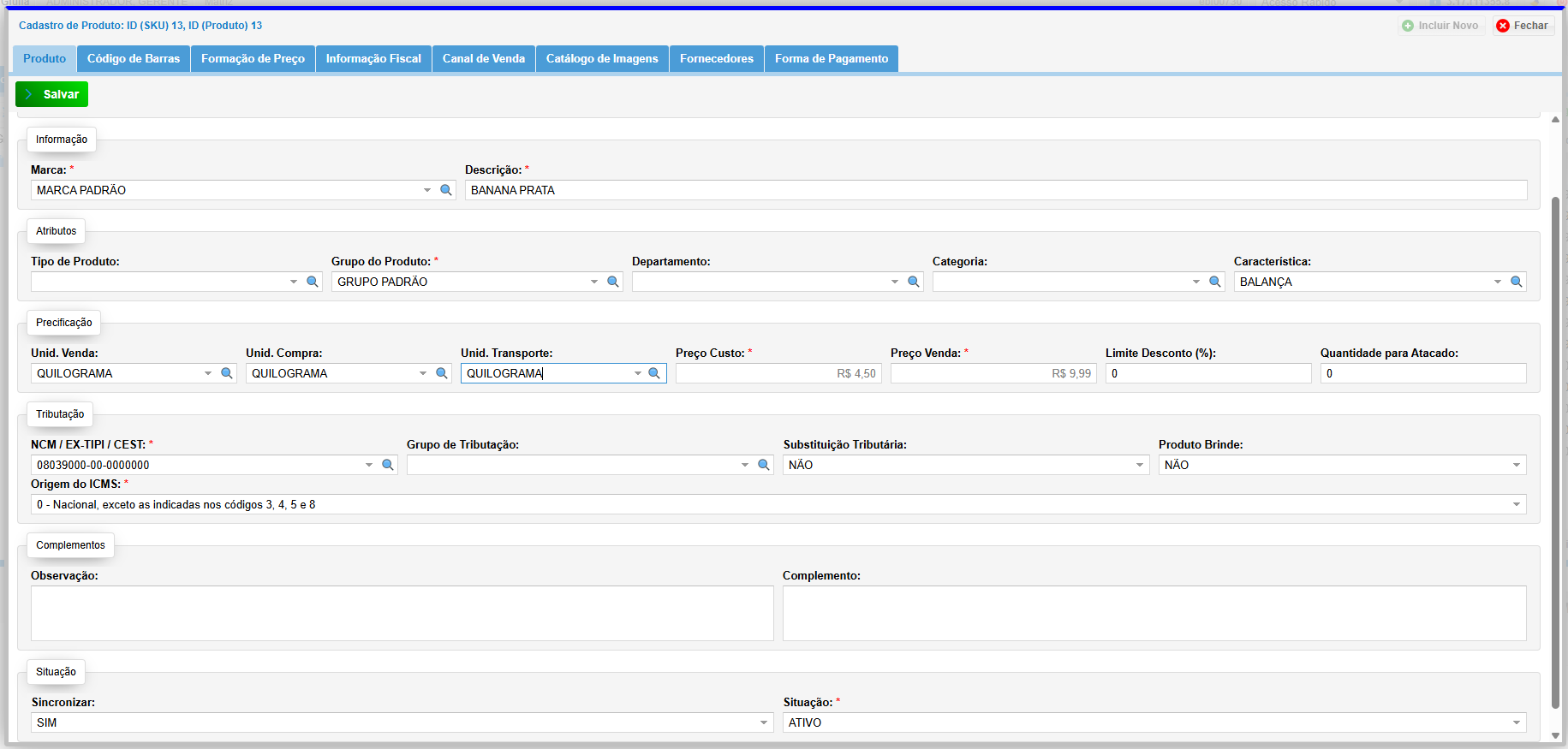Open Categoria lookup via magnifier icon

(x=1214, y=282)
